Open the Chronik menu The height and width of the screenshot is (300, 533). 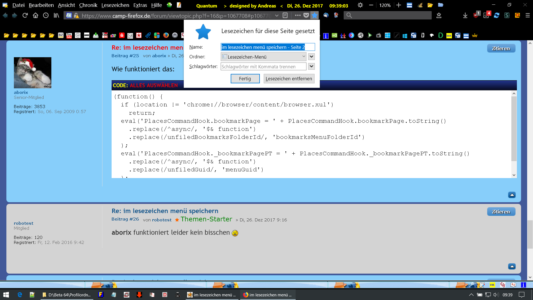point(88,5)
